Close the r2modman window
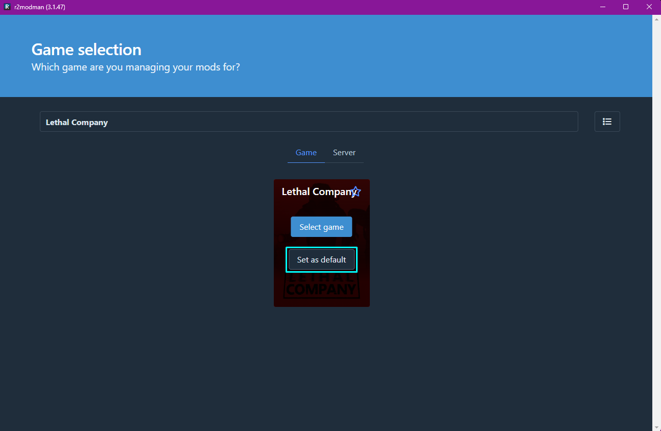This screenshot has height=431, width=661. (649, 7)
